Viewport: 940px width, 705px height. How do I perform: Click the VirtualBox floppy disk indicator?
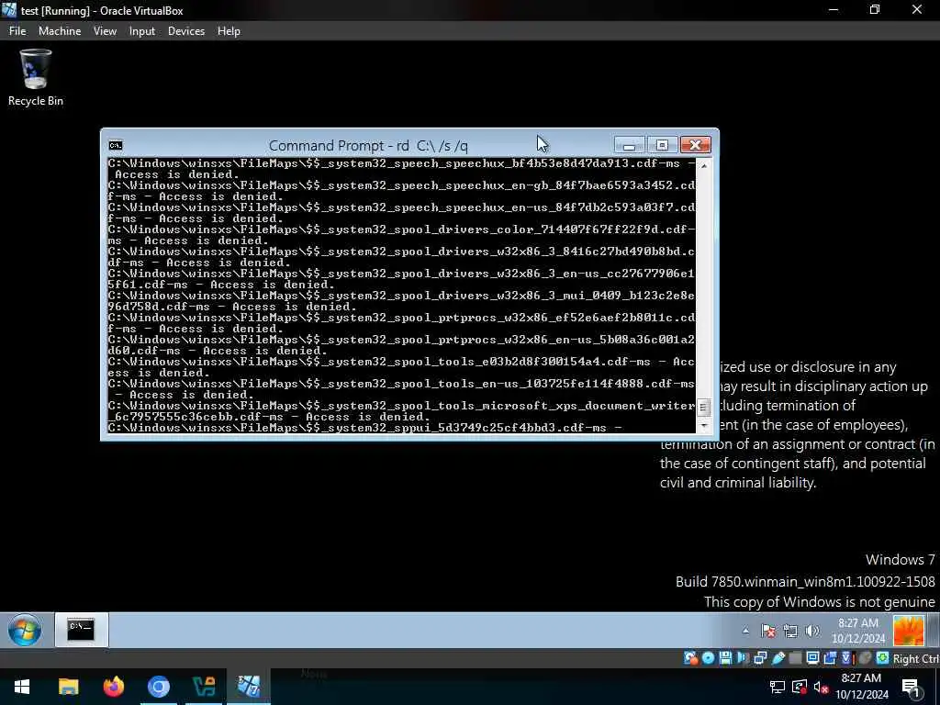coord(725,658)
